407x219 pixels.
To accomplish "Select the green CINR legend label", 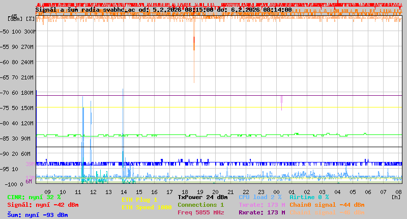I will [x=34, y=197].
